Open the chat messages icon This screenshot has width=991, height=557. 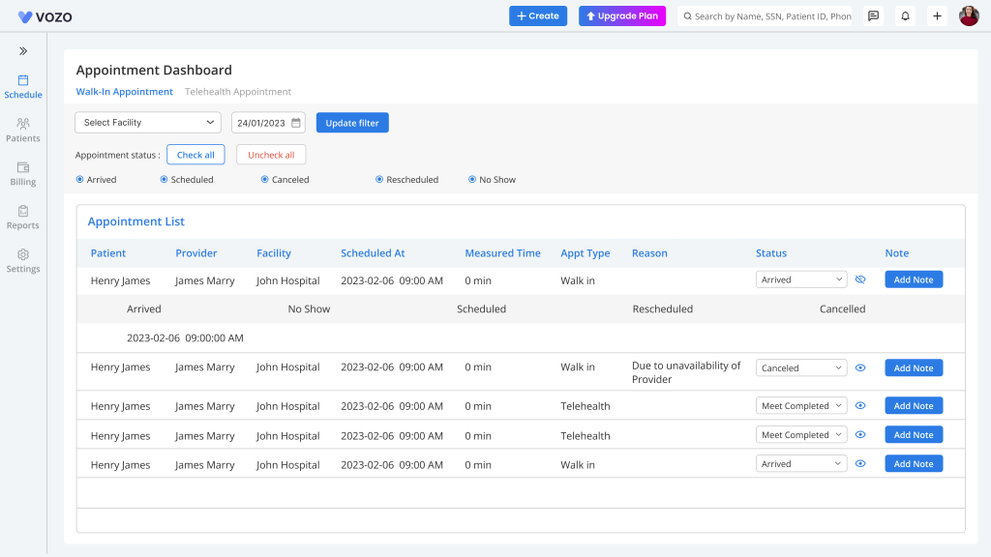point(874,15)
